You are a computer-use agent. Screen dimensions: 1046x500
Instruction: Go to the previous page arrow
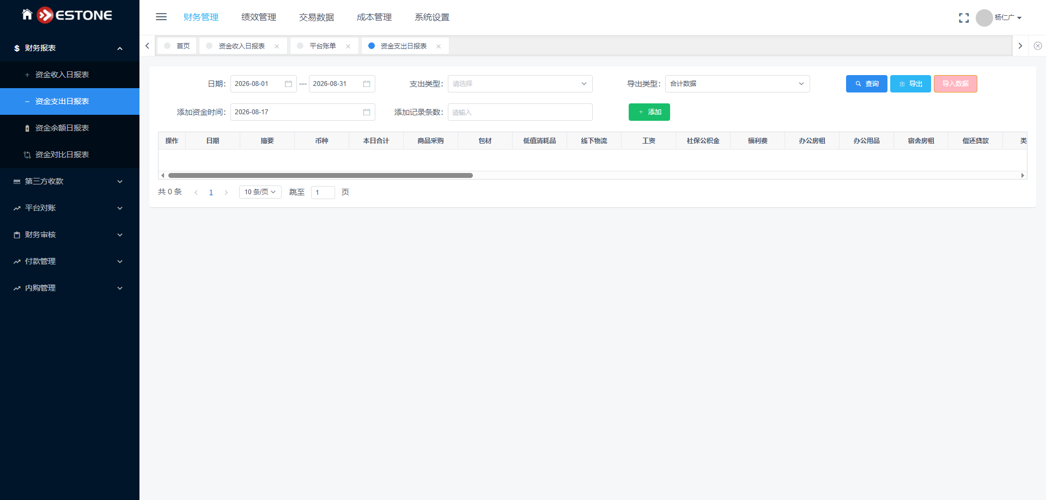pyautogui.click(x=196, y=193)
